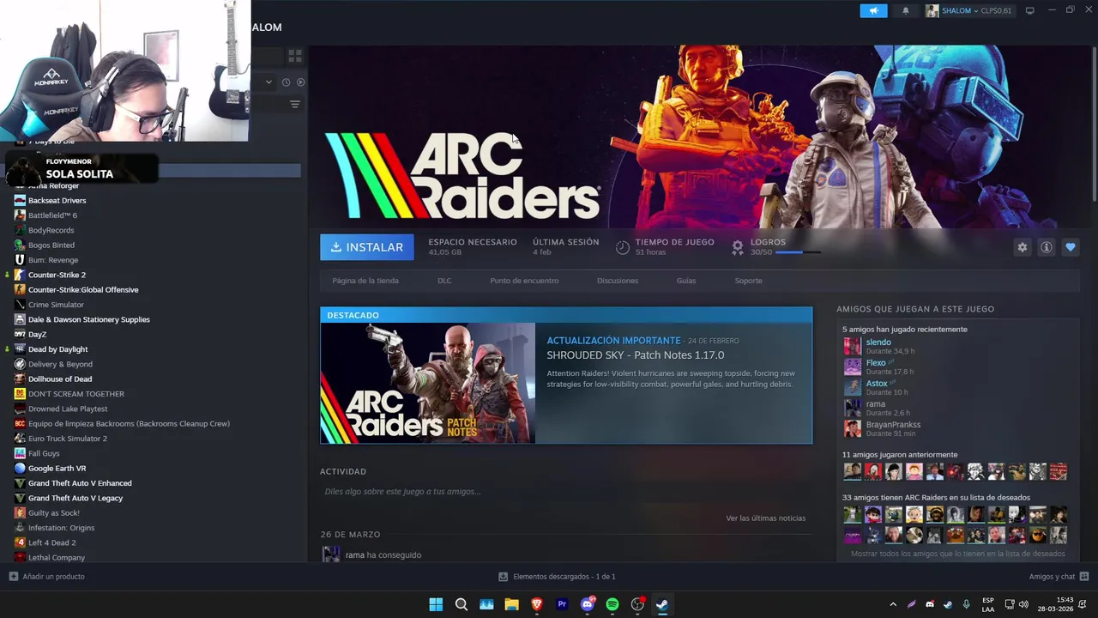1098x618 pixels.
Task: Select Grand Theft Auto V Enhanced
Action: pyautogui.click(x=80, y=483)
